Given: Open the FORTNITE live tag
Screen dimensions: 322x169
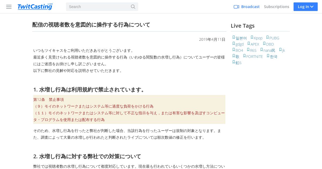Looking at the screenshot, I should point(255,57).
